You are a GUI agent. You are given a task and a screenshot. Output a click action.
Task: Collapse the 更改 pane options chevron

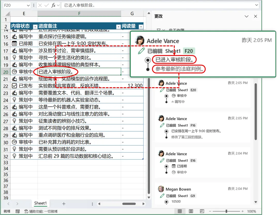tap(246, 16)
